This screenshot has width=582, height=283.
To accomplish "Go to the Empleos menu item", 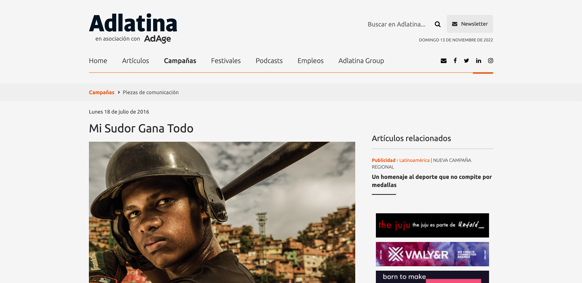I will point(310,61).
